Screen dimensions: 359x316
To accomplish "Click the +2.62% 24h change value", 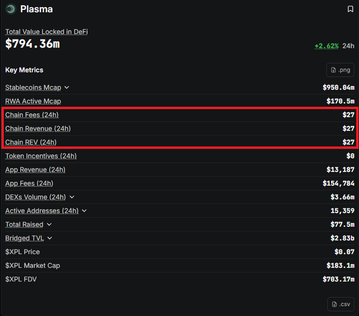I will click(326, 46).
